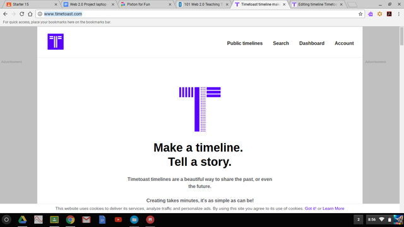Click the Make a timeline. heading
This screenshot has height=227, width=404.
(198, 148)
